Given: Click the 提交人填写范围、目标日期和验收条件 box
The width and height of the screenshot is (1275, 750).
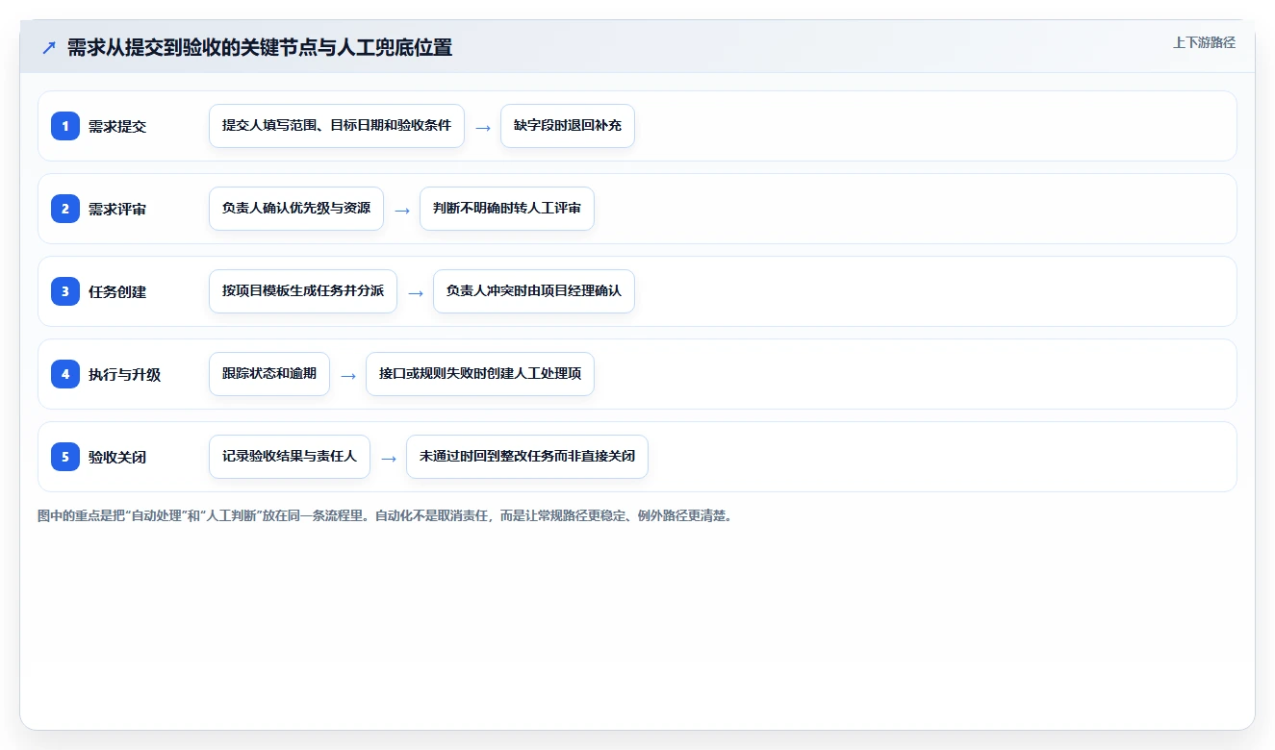Looking at the screenshot, I should pos(337,126).
